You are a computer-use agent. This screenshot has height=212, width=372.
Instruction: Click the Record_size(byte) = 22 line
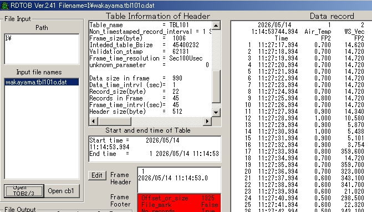pos(134,92)
